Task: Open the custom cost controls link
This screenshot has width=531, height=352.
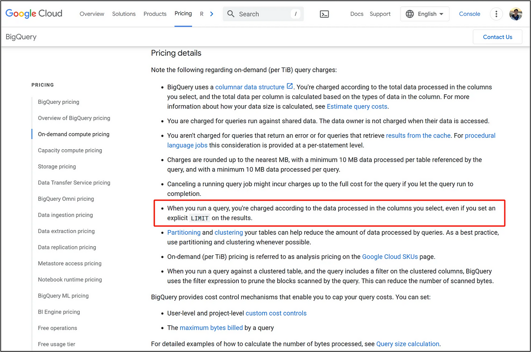Action: (276, 313)
